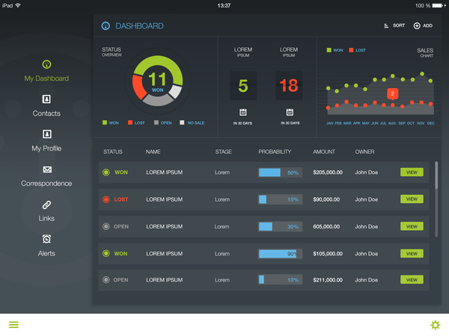Open the Correspondence envelope icon
449x336 pixels.
tap(47, 169)
